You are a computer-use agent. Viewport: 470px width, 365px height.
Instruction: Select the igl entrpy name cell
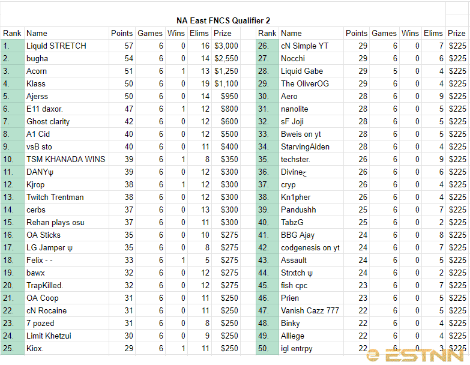coord(311,348)
